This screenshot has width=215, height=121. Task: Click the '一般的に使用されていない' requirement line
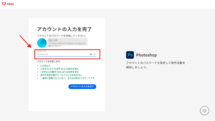(x=67, y=78)
